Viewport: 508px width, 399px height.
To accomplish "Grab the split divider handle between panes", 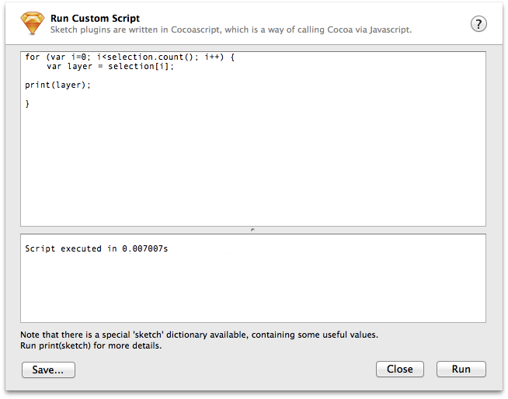I will click(253, 230).
